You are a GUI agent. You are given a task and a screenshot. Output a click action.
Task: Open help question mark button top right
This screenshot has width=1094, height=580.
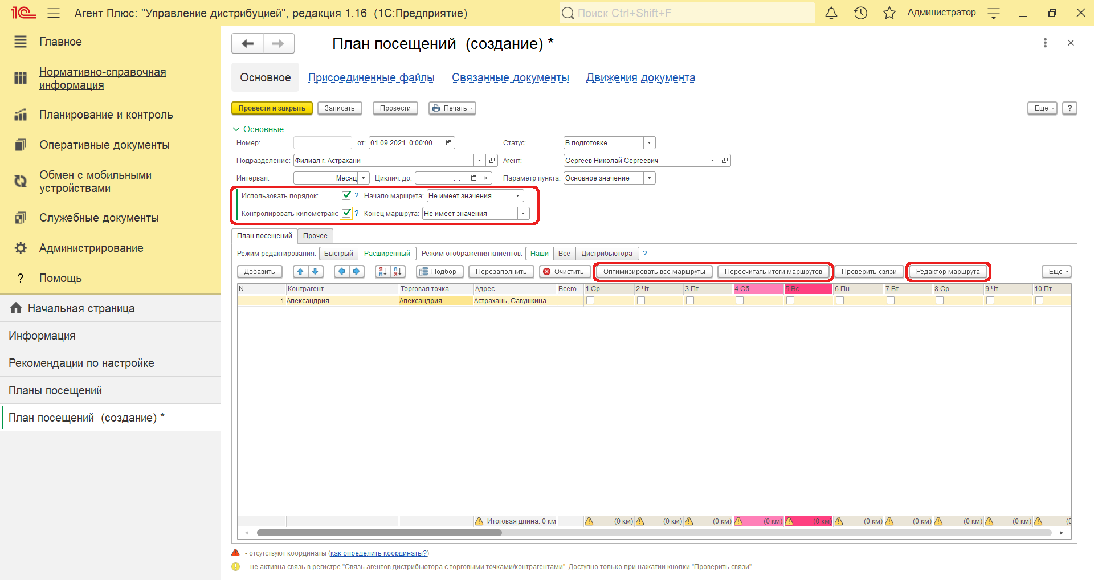click(1070, 108)
